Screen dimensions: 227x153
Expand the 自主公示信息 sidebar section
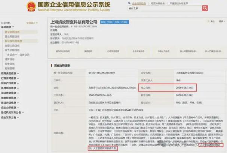(10, 108)
